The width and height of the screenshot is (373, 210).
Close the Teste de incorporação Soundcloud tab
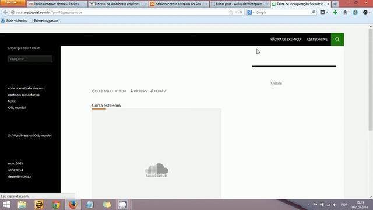coord(328,4)
